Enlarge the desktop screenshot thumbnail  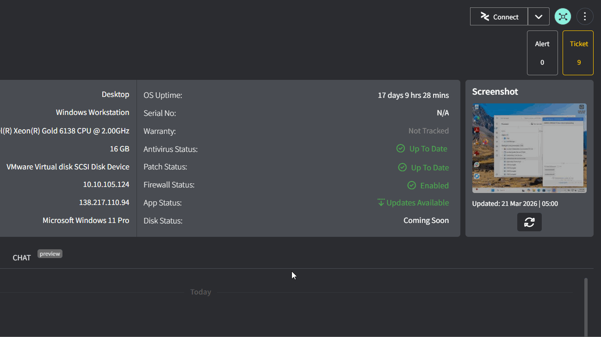tap(529, 148)
